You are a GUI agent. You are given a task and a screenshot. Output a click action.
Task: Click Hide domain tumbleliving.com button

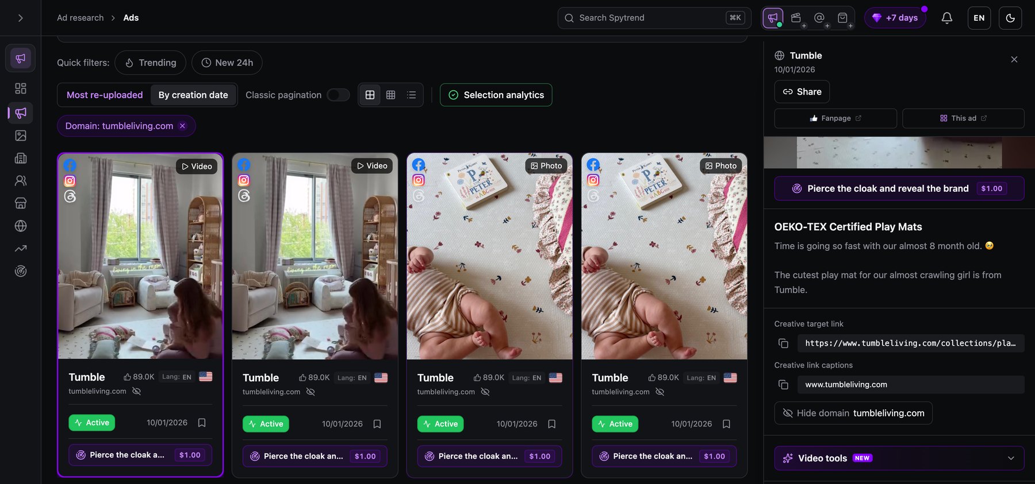pyautogui.click(x=853, y=413)
